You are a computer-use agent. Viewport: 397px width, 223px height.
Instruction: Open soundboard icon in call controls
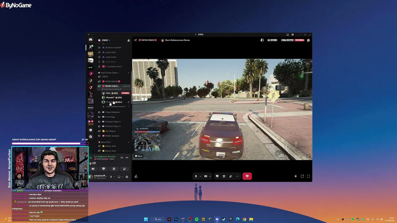coord(231,176)
